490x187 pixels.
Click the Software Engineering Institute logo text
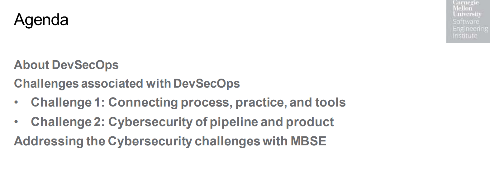470,29
